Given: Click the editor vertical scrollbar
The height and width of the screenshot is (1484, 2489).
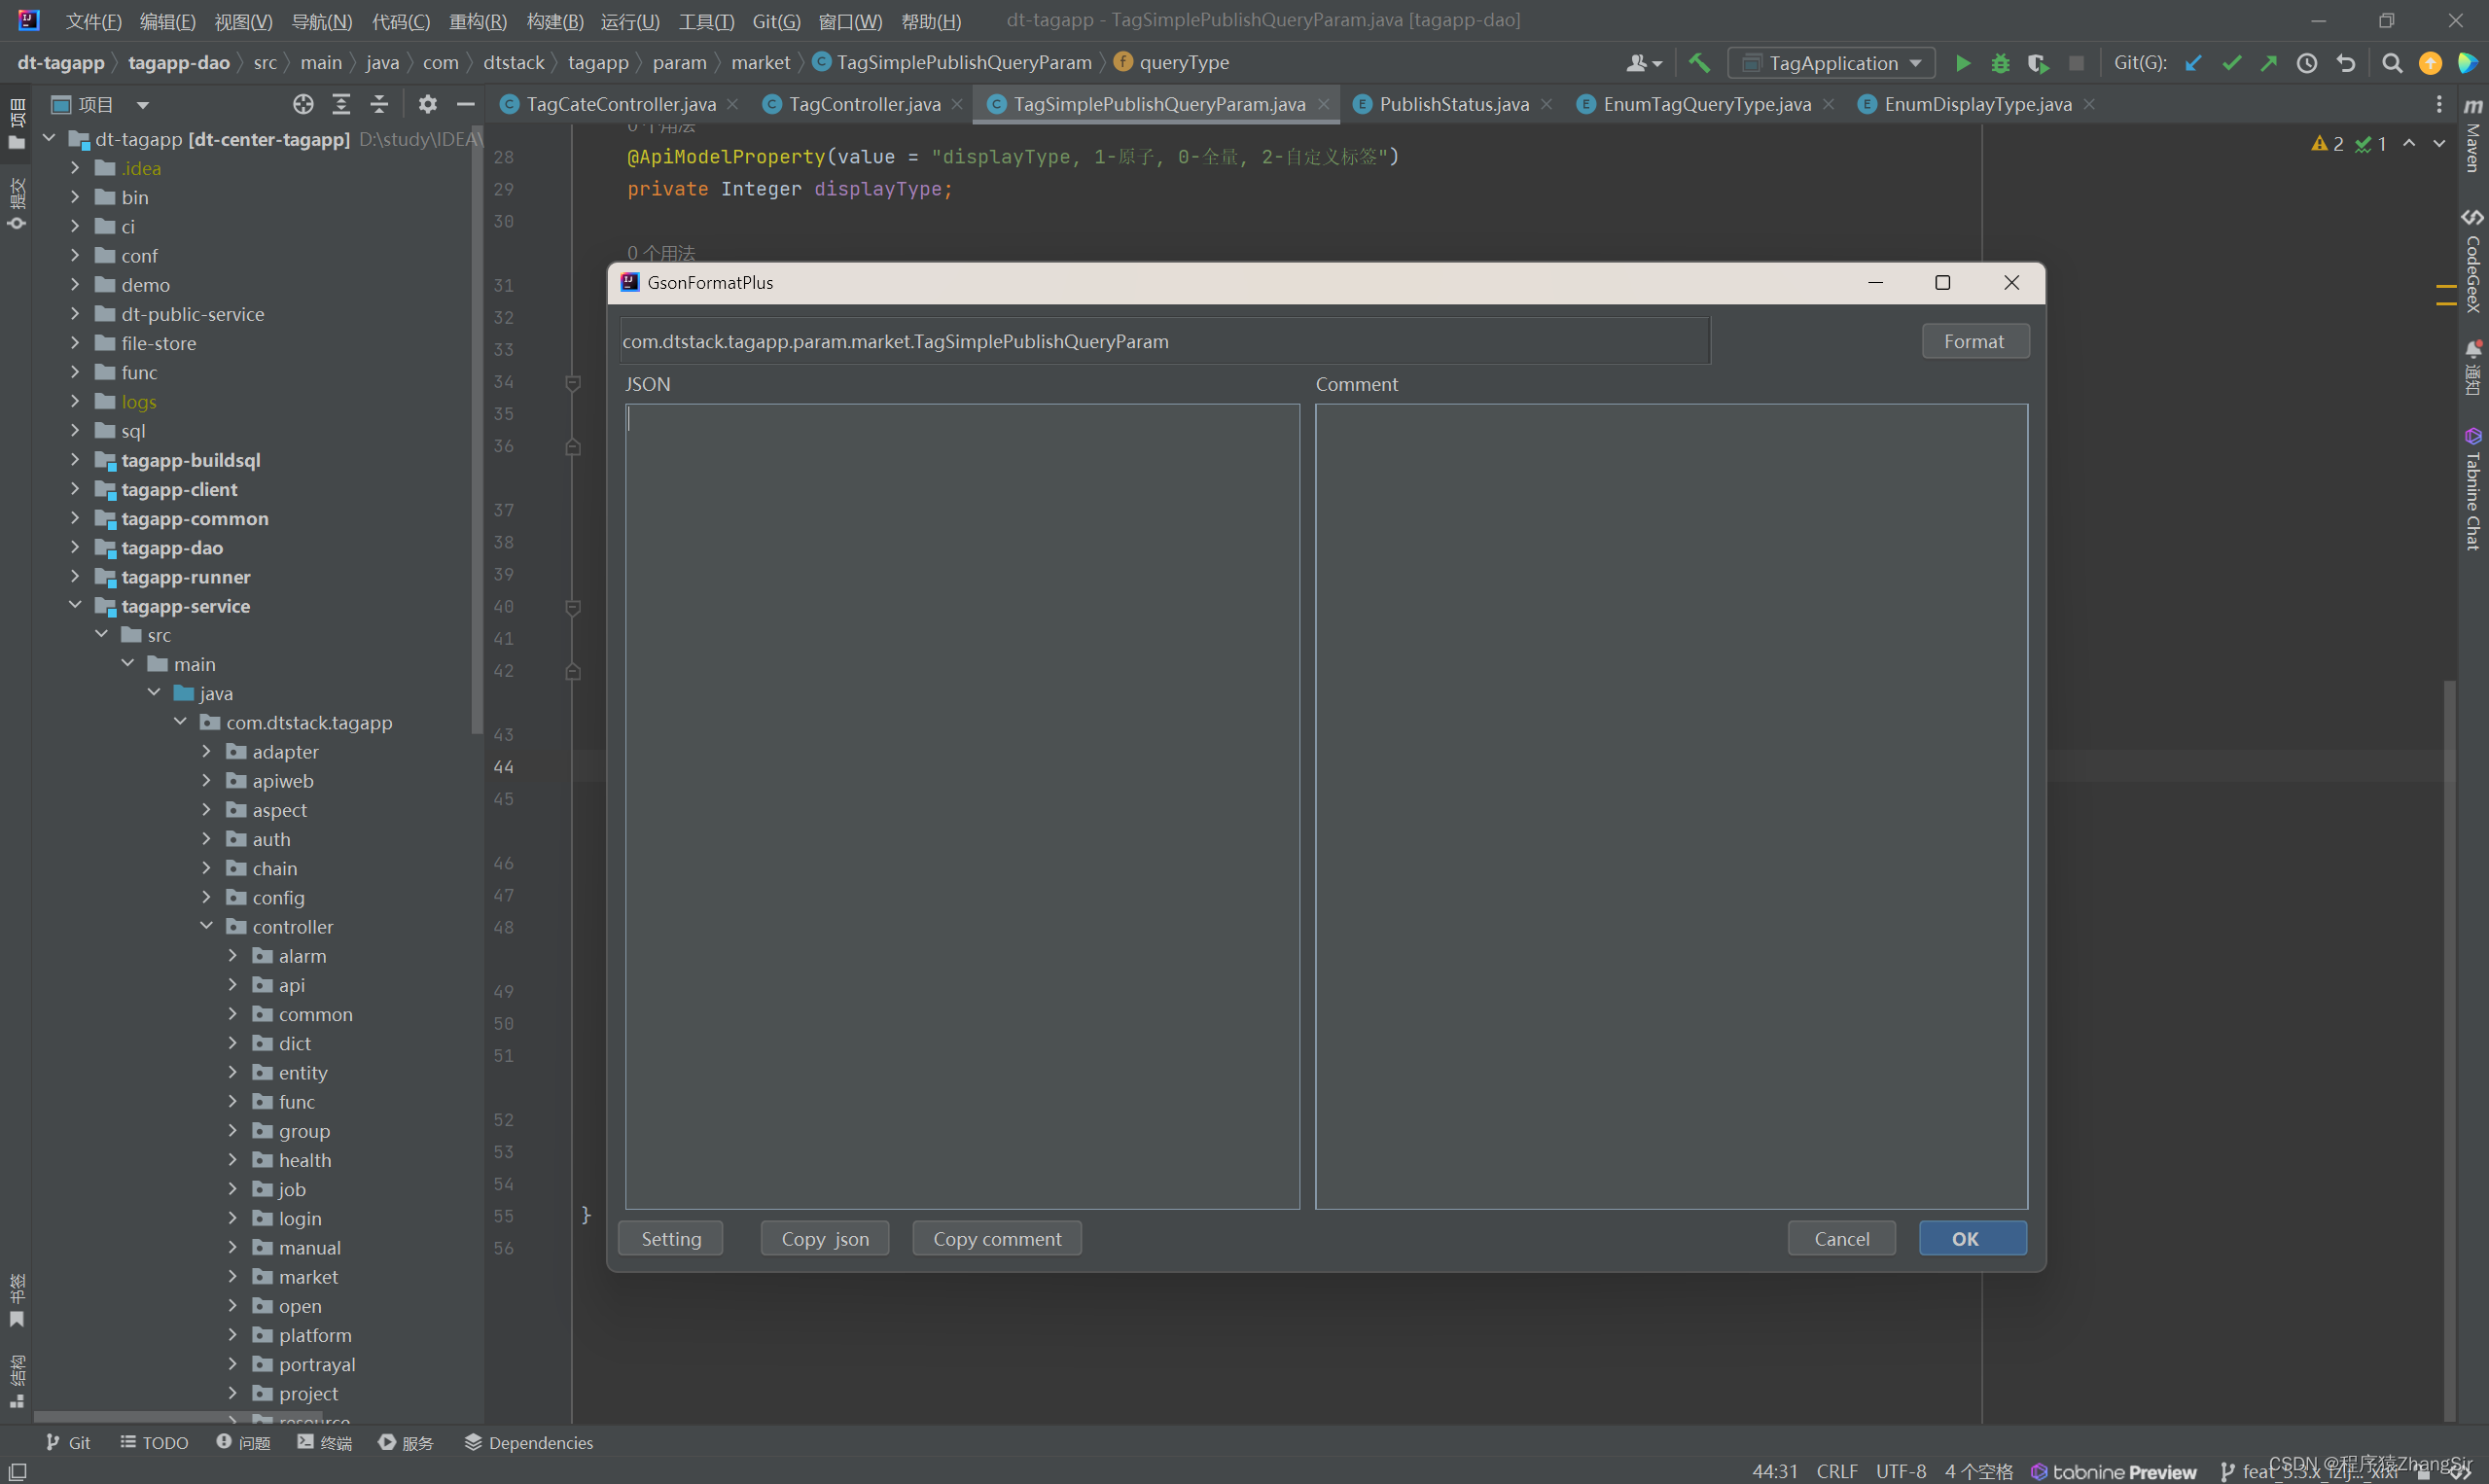Looking at the screenshot, I should 2449,1050.
